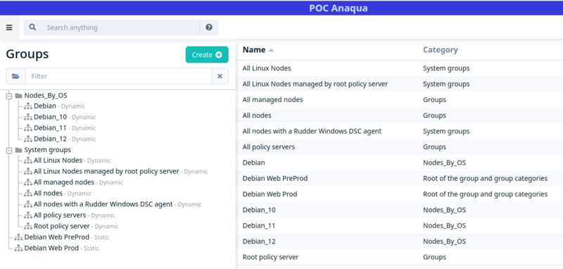563x269 pixels.
Task: Select Debian Web PreProd static group in tree
Action: (57, 237)
